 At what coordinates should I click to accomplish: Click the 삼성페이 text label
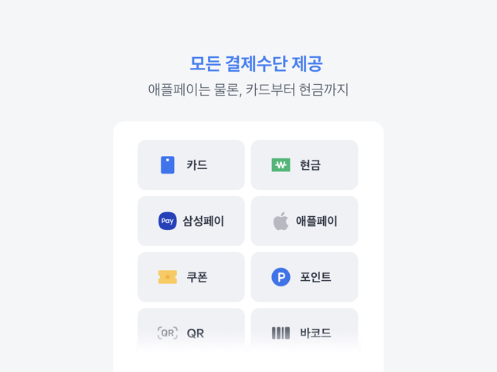click(x=203, y=221)
